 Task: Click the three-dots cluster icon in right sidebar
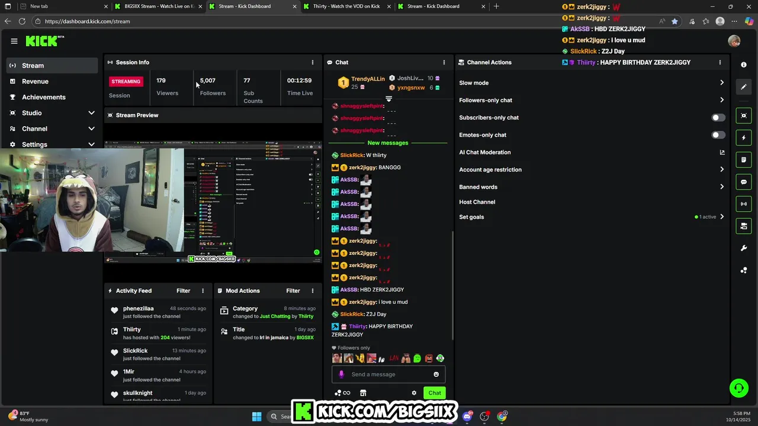pyautogui.click(x=744, y=270)
